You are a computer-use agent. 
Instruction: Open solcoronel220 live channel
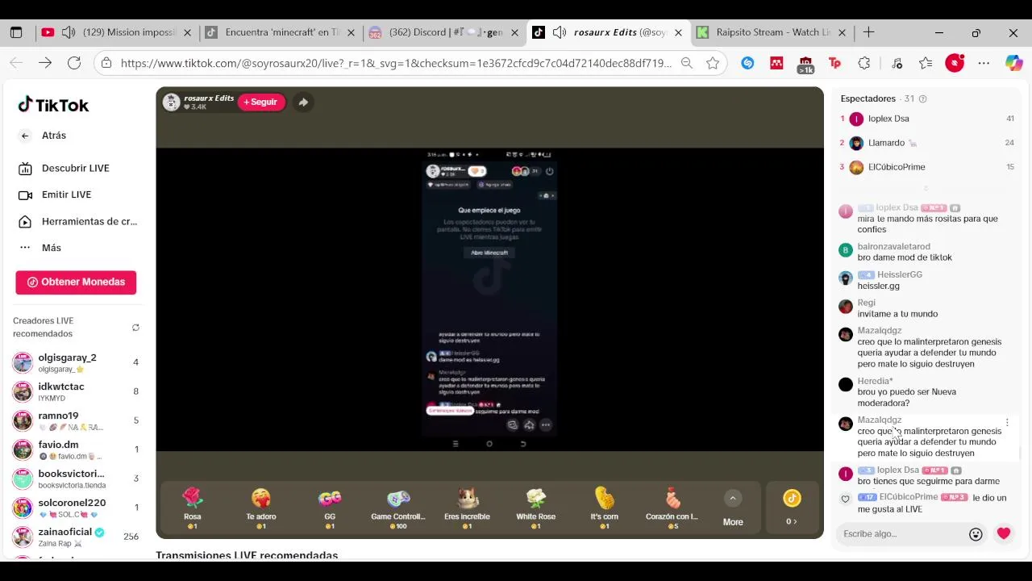pyautogui.click(x=76, y=508)
